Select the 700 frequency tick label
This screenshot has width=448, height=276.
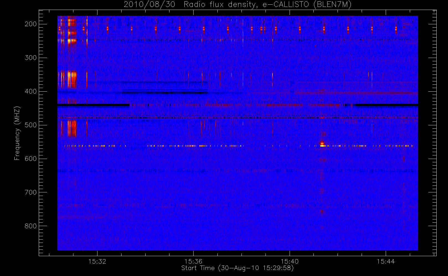point(30,192)
